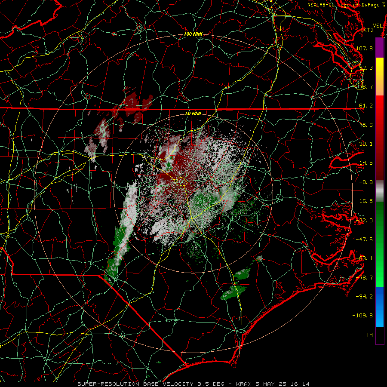This screenshot has width=387, height=387.
Task: Select the 92.3 value on velocity scale
Action: (366, 68)
